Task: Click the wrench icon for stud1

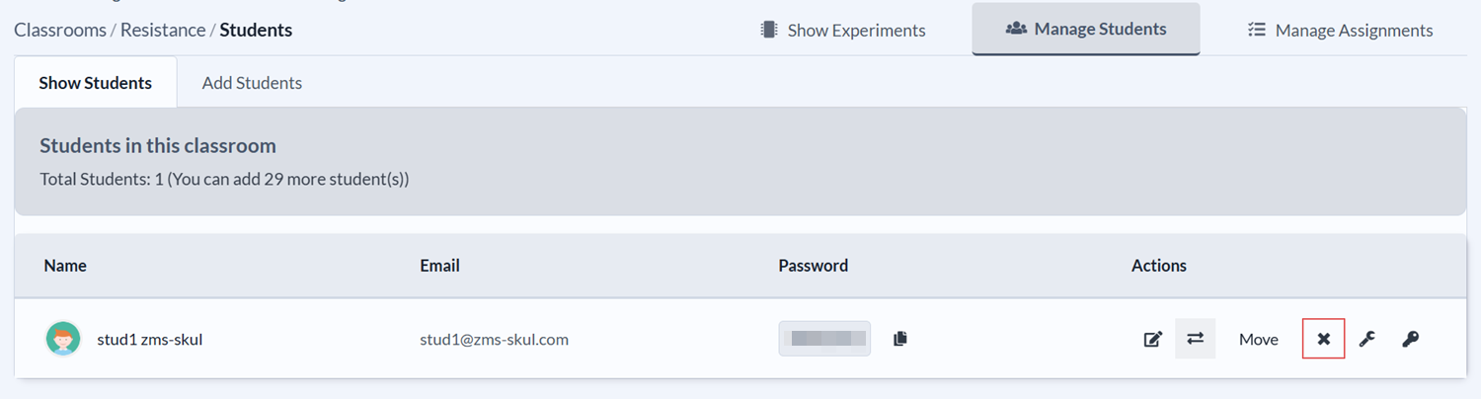Action: (x=1367, y=339)
